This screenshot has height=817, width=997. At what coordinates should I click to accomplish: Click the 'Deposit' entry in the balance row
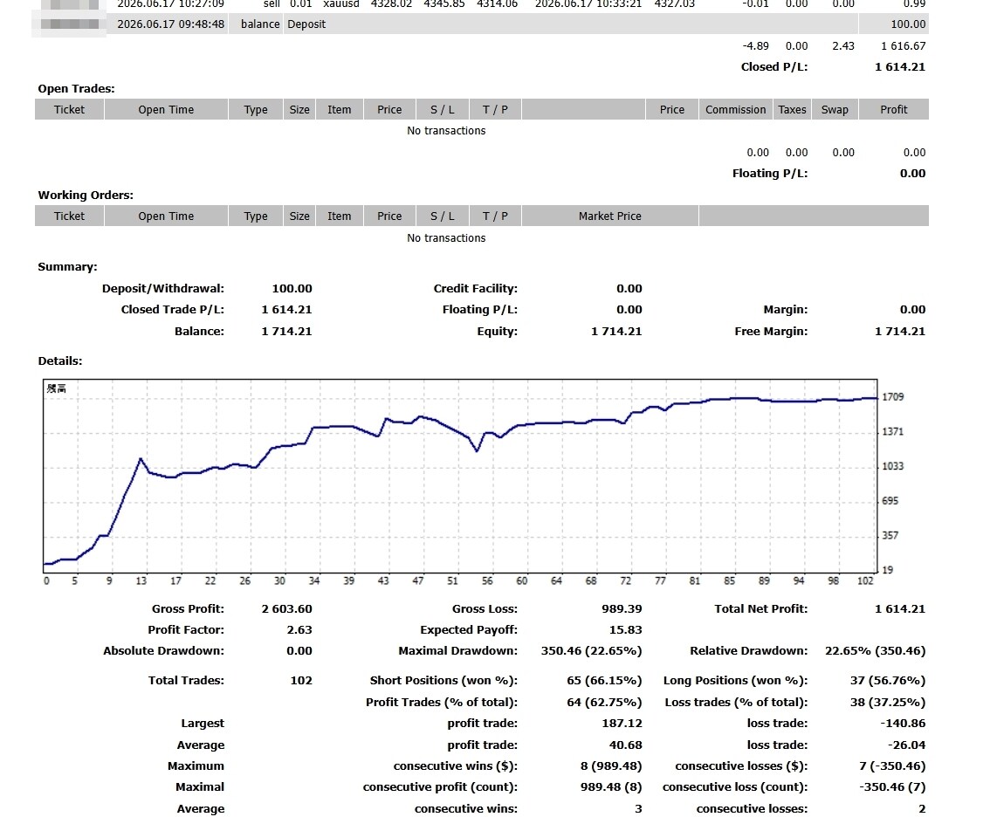[306, 24]
